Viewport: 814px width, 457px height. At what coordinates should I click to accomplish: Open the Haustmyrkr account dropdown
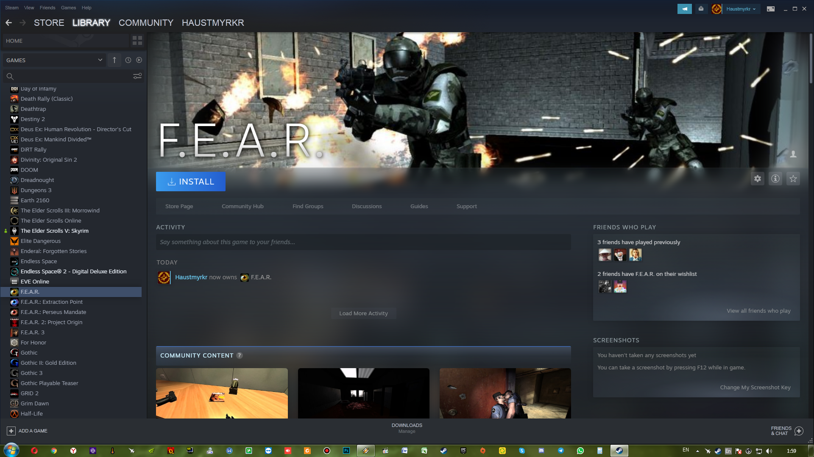click(x=741, y=9)
